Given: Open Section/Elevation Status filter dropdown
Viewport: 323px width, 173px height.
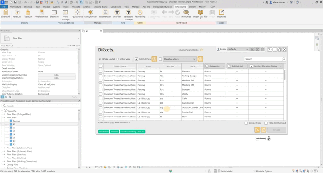Looking at the screenshot, I should 281,66.
